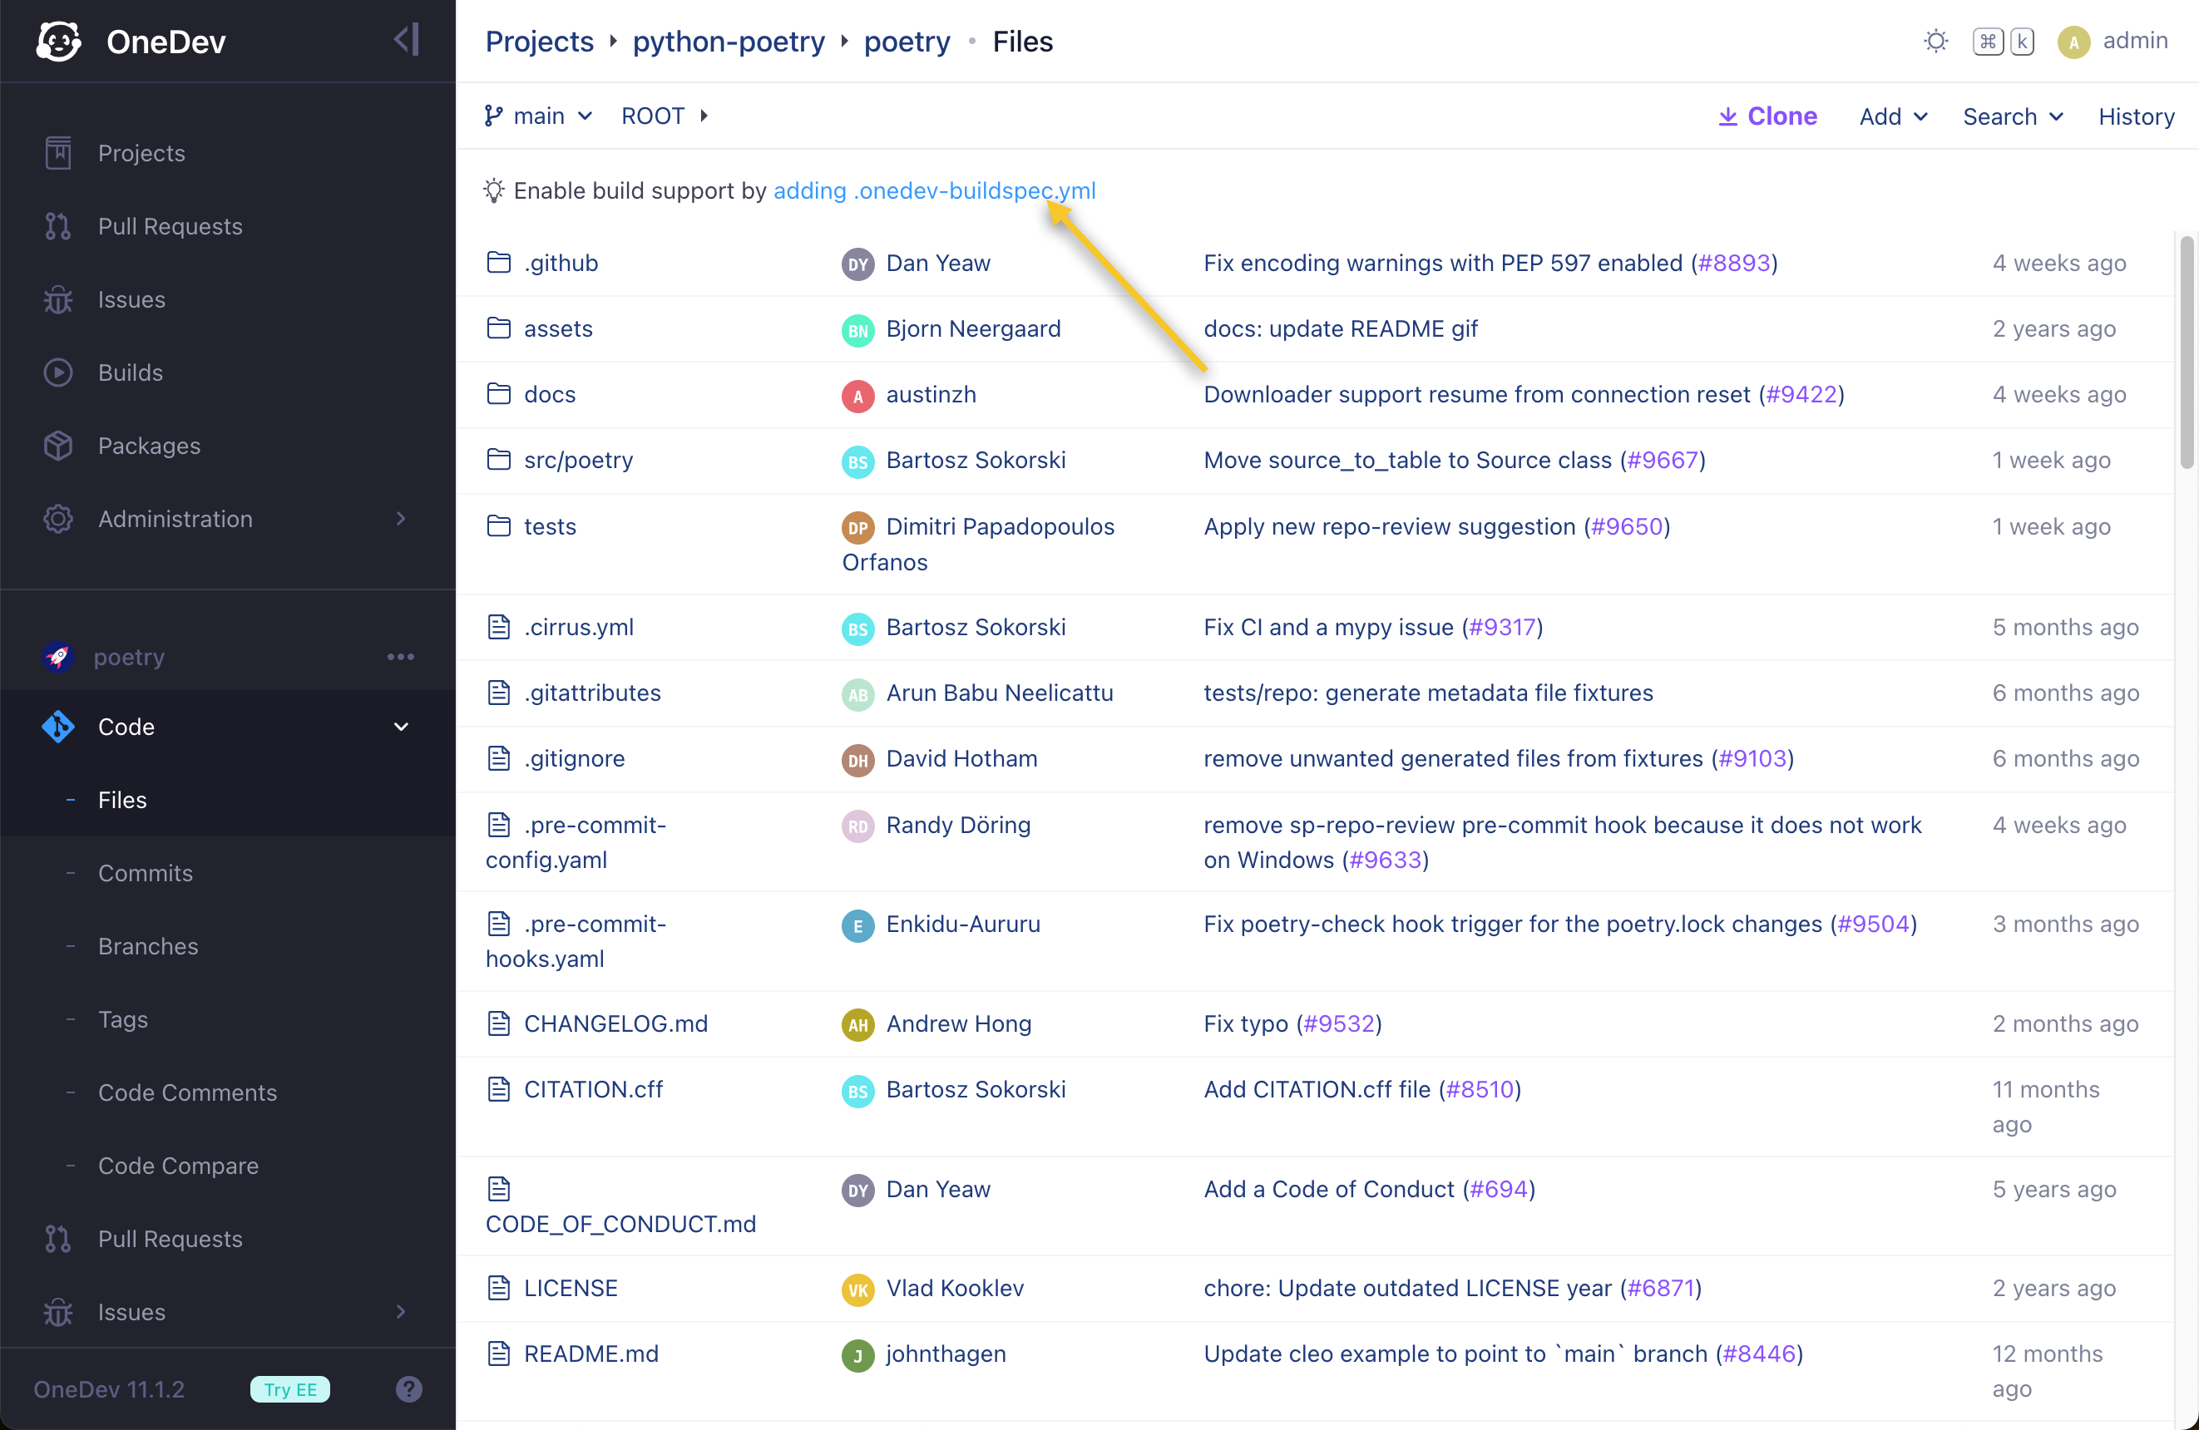Click adding .onedev-buildspec.yml link
Viewport: 2199px width, 1430px height.
933,190
